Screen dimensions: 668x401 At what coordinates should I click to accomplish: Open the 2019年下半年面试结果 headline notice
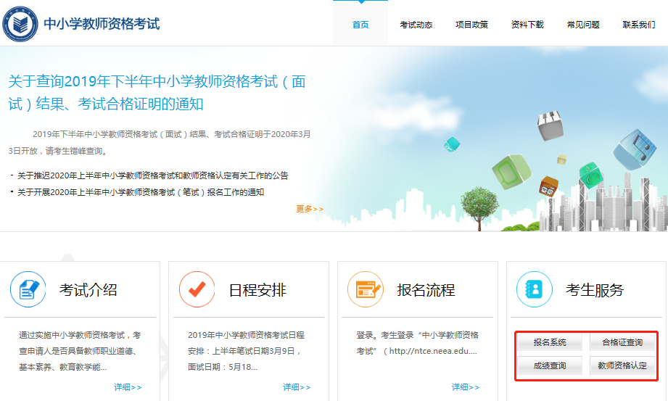tap(157, 92)
